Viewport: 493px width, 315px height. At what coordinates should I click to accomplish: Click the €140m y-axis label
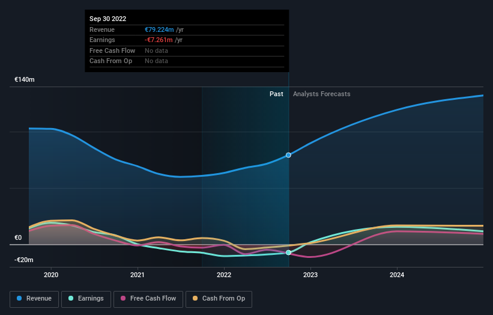25,79
